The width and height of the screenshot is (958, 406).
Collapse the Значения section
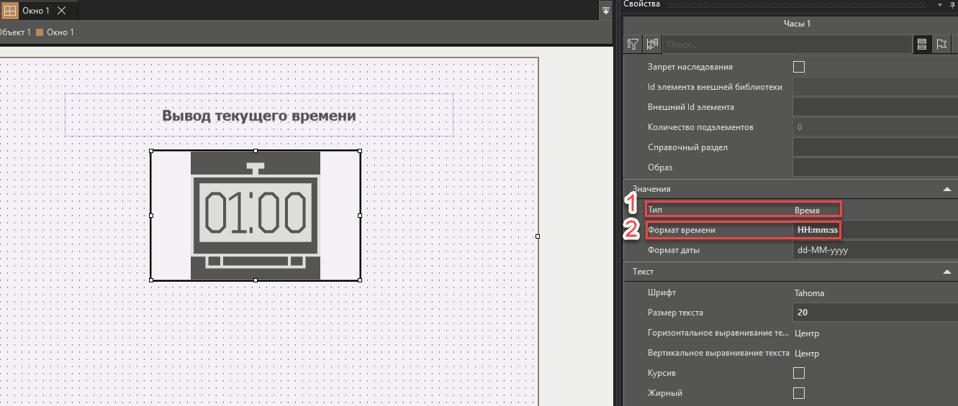pyautogui.click(x=946, y=189)
